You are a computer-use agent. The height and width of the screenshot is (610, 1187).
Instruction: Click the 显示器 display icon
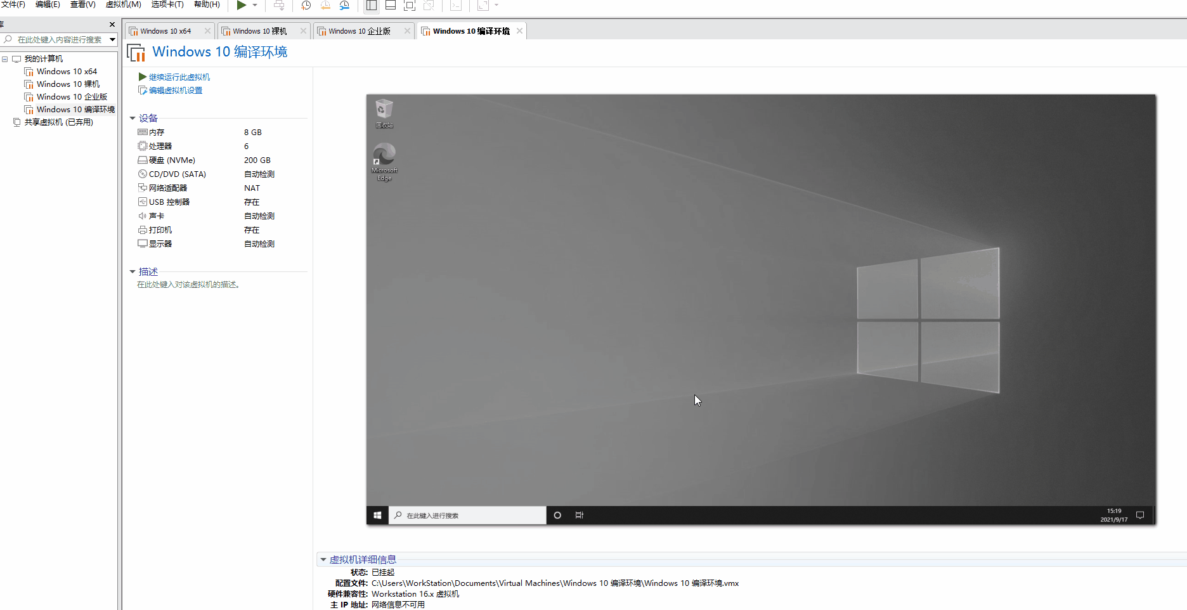point(143,244)
